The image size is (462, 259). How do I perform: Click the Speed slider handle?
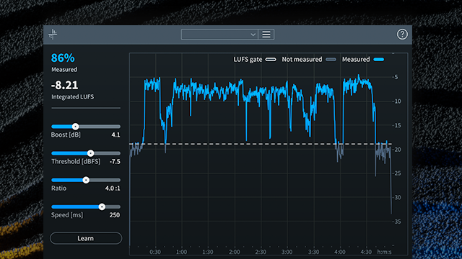(x=102, y=206)
